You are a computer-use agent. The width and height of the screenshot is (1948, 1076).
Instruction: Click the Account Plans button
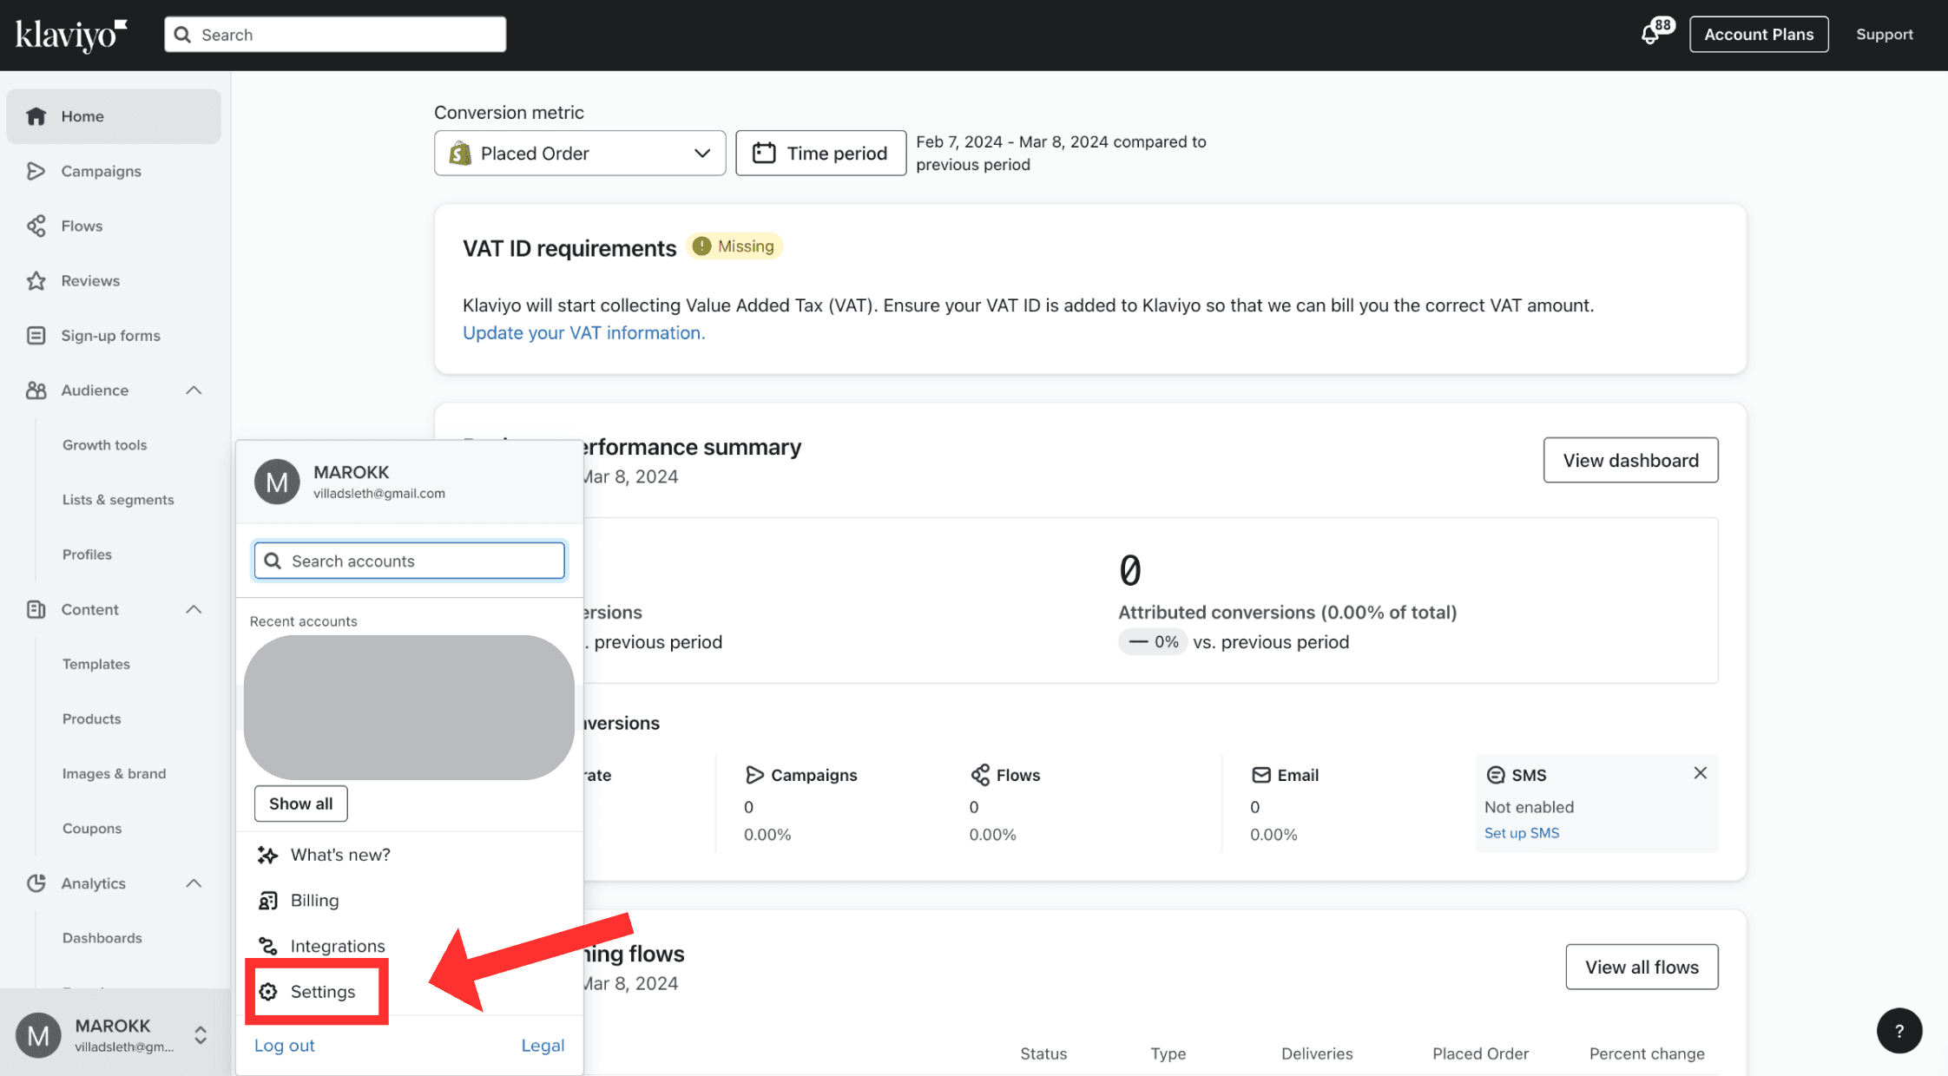pos(1759,35)
